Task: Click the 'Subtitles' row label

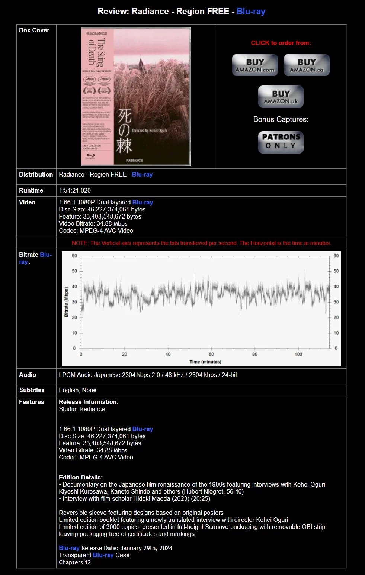Action: [x=32, y=390]
